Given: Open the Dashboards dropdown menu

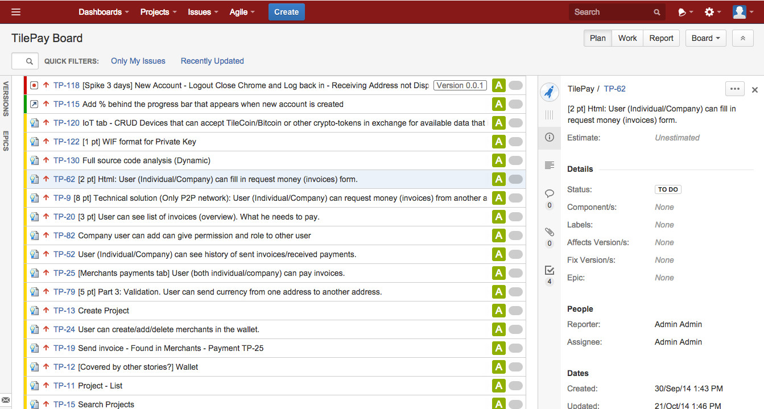Looking at the screenshot, I should (x=104, y=12).
